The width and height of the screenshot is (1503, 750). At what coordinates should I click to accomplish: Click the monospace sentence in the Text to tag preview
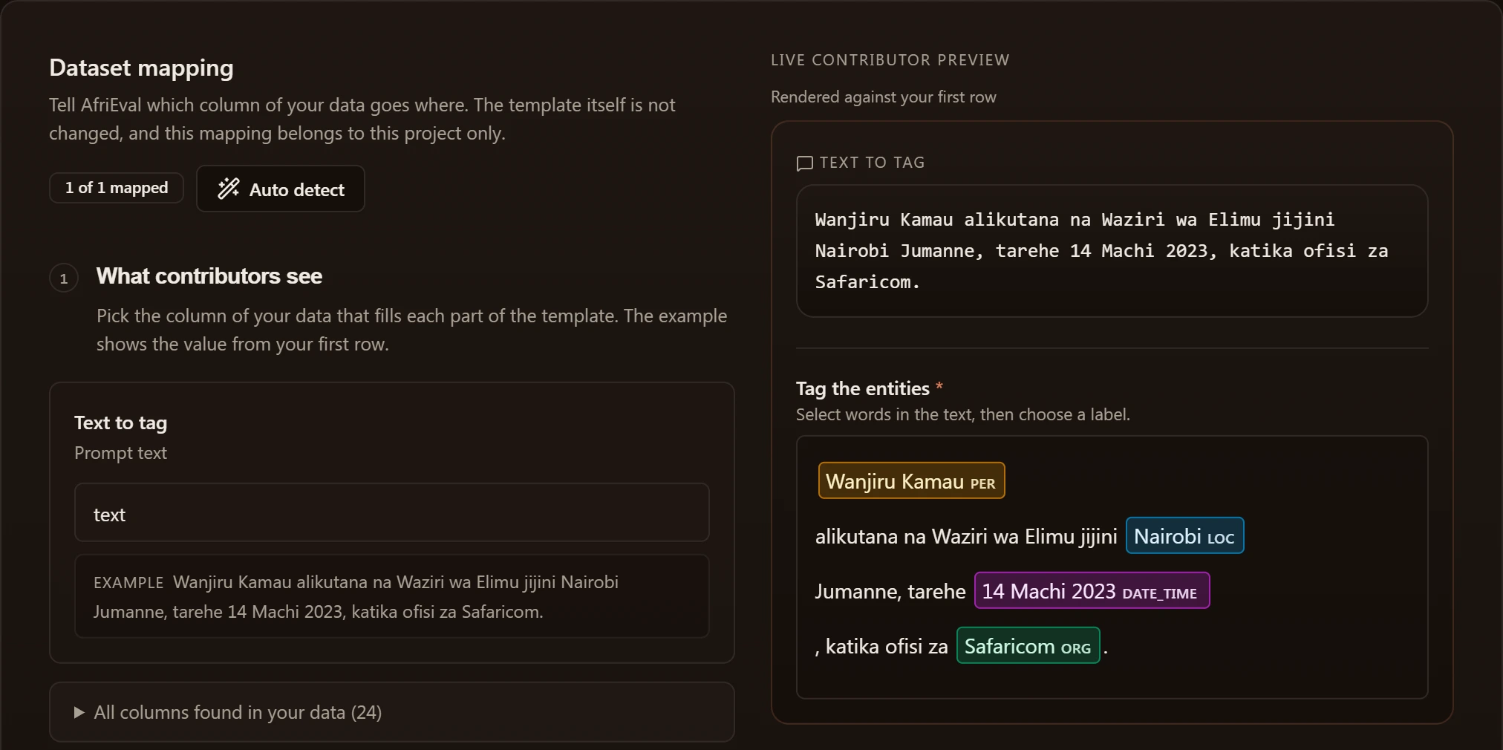[1102, 251]
